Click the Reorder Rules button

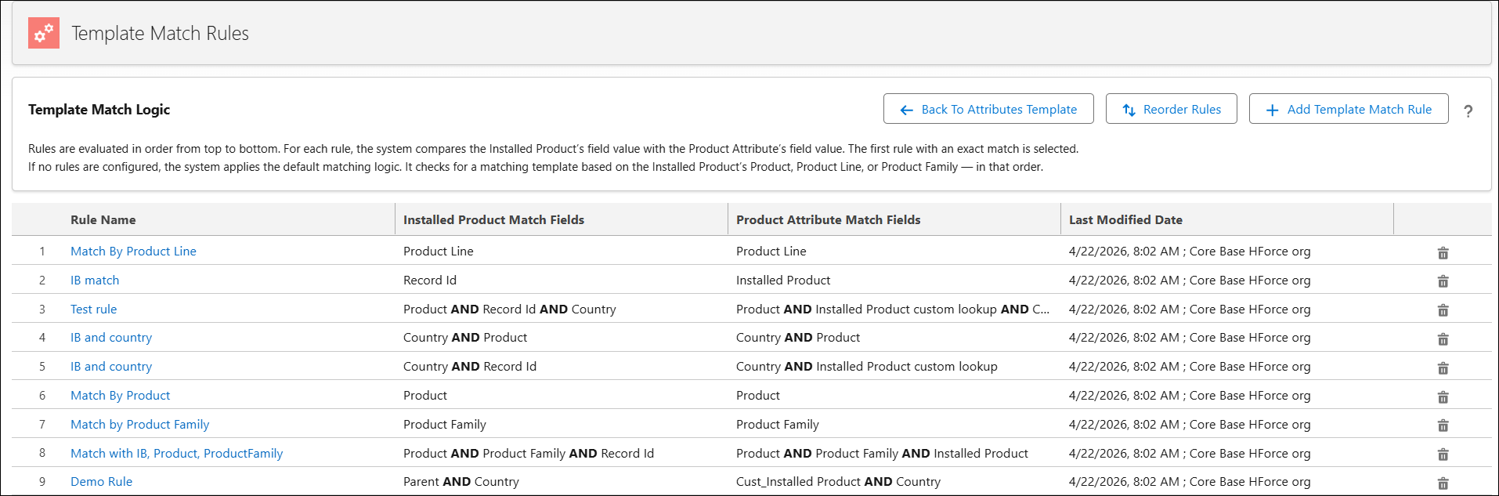click(x=1171, y=109)
